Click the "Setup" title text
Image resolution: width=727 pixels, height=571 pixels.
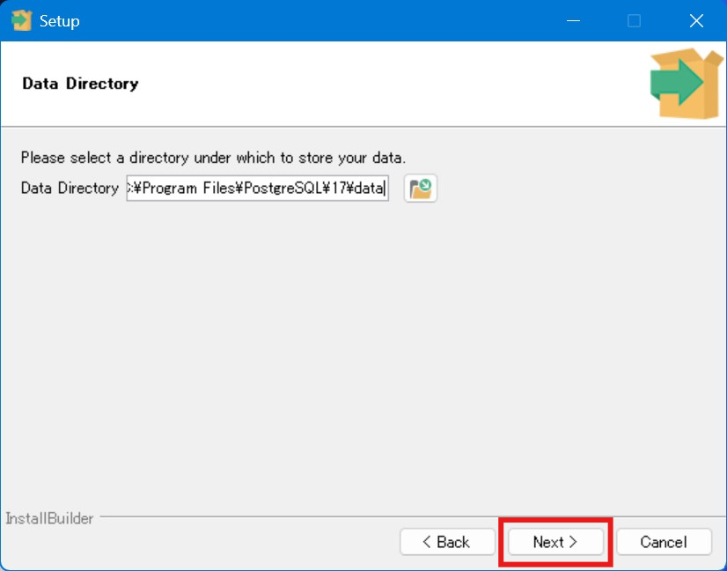pyautogui.click(x=59, y=21)
